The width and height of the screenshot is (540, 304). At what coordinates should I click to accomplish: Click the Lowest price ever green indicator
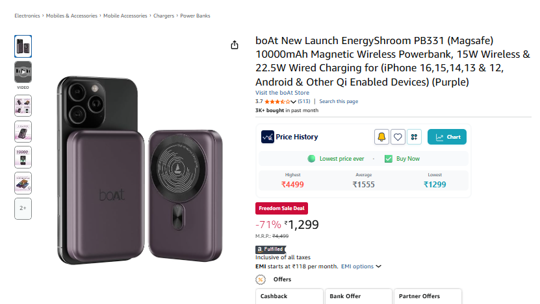click(311, 159)
